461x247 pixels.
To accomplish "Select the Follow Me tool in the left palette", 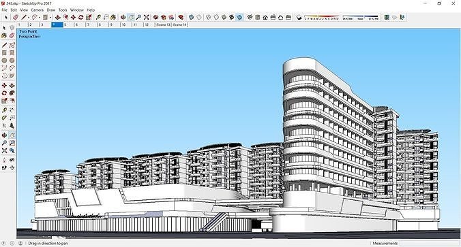I will click(12, 93).
